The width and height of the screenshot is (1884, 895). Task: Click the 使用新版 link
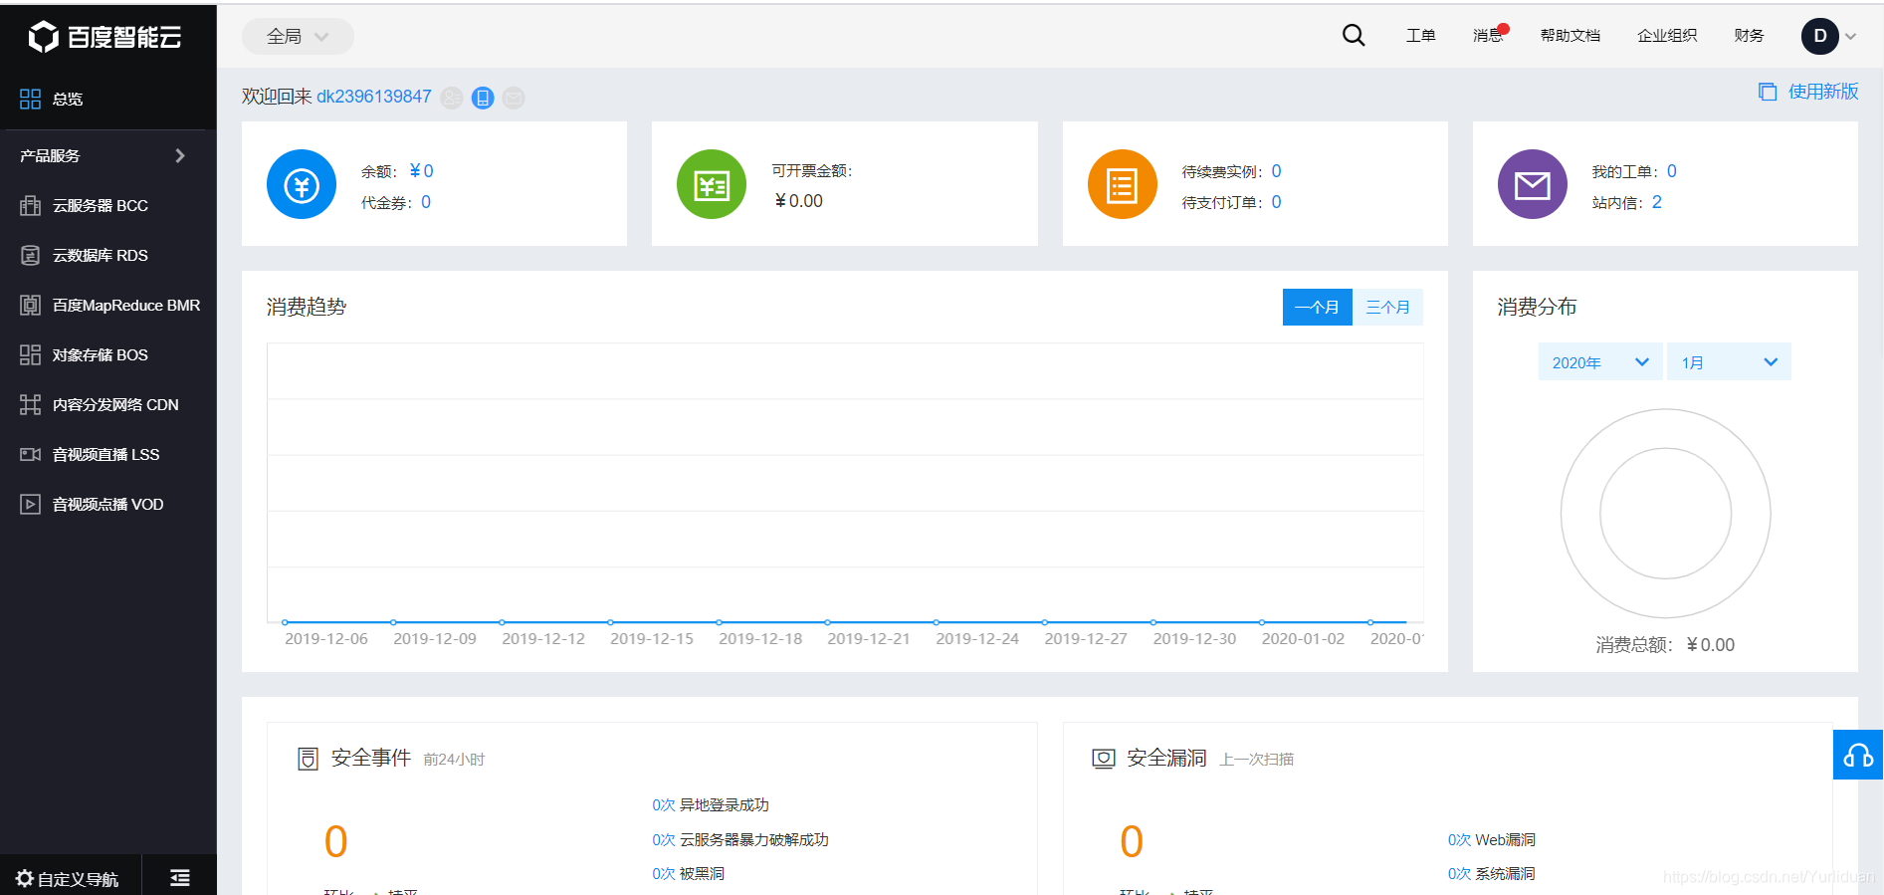point(1823,92)
